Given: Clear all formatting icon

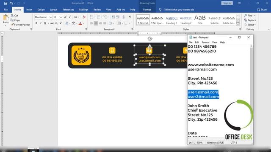Looking at the screenshot, I should click(84, 17).
